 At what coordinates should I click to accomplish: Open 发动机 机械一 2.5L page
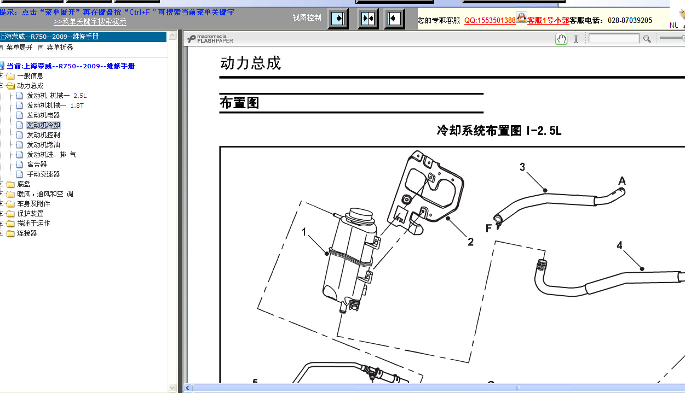(x=57, y=96)
